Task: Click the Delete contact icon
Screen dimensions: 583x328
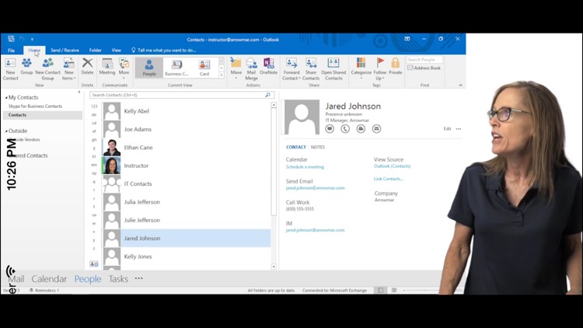Action: 87,66
